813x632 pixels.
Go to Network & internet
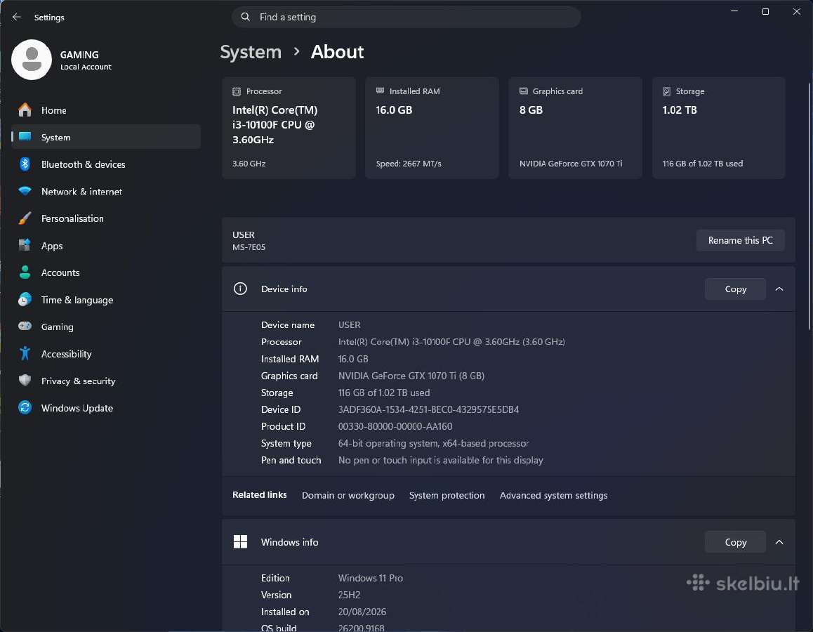(x=106, y=191)
